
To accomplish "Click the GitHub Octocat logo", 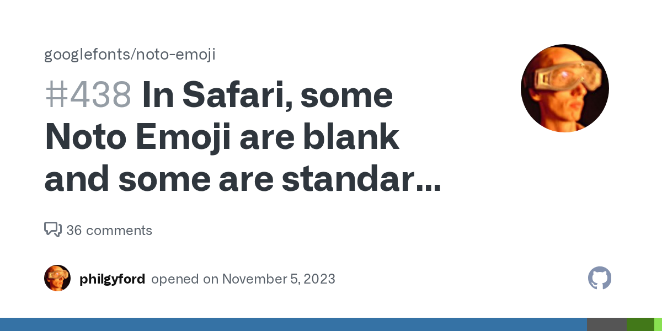I will coord(600,279).
